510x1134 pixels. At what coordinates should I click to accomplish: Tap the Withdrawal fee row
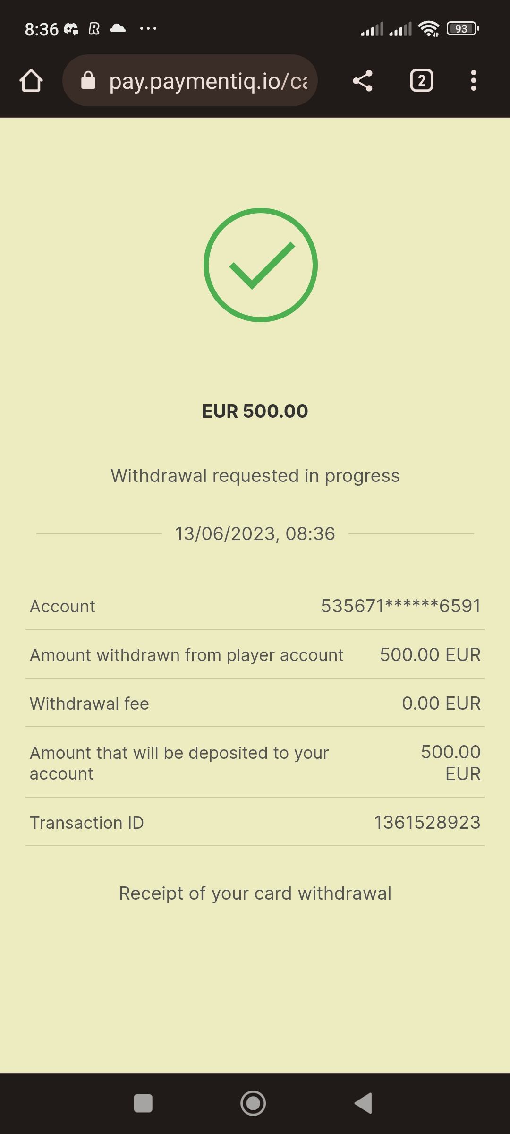point(255,704)
